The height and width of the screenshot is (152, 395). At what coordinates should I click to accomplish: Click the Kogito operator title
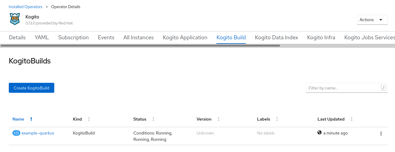[x=32, y=17]
